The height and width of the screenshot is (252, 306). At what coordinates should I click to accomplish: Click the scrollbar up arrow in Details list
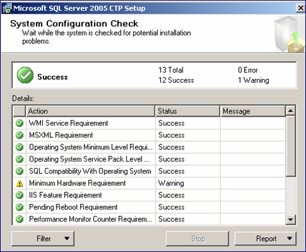click(x=291, y=111)
